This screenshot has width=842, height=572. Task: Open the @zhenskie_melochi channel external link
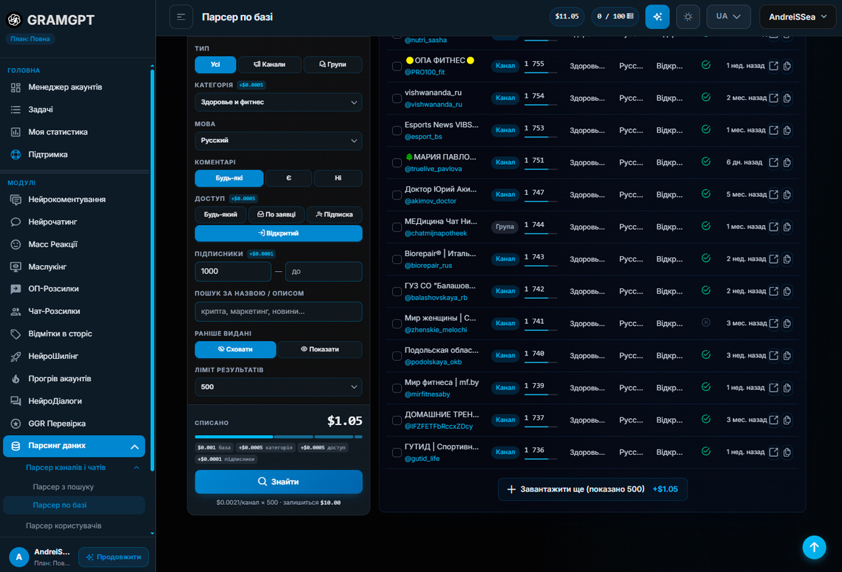[774, 324]
